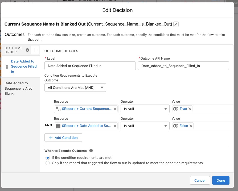Click the pencil icon to edit decision name
This screenshot has width=238, height=191.
click(x=176, y=24)
